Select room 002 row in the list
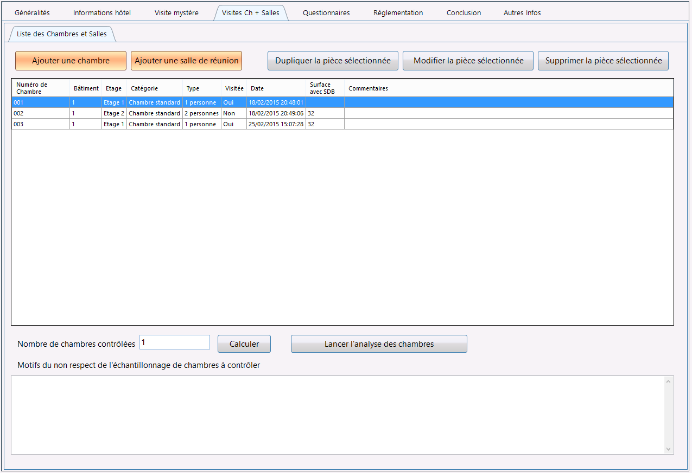Viewport: 692px width, 473px height. point(217,113)
